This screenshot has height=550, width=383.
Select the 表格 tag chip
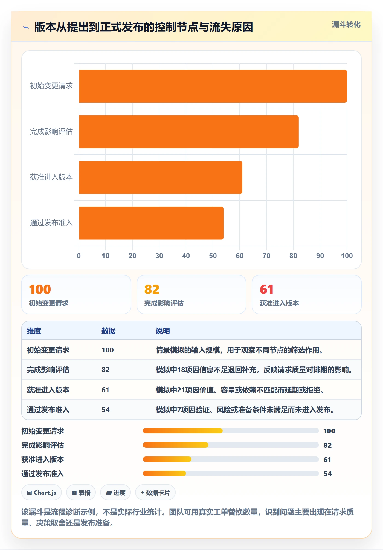pyautogui.click(x=81, y=493)
